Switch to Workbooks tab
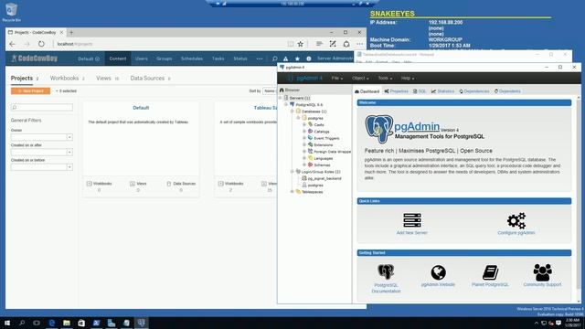This screenshot has height=329, width=585. [67, 79]
